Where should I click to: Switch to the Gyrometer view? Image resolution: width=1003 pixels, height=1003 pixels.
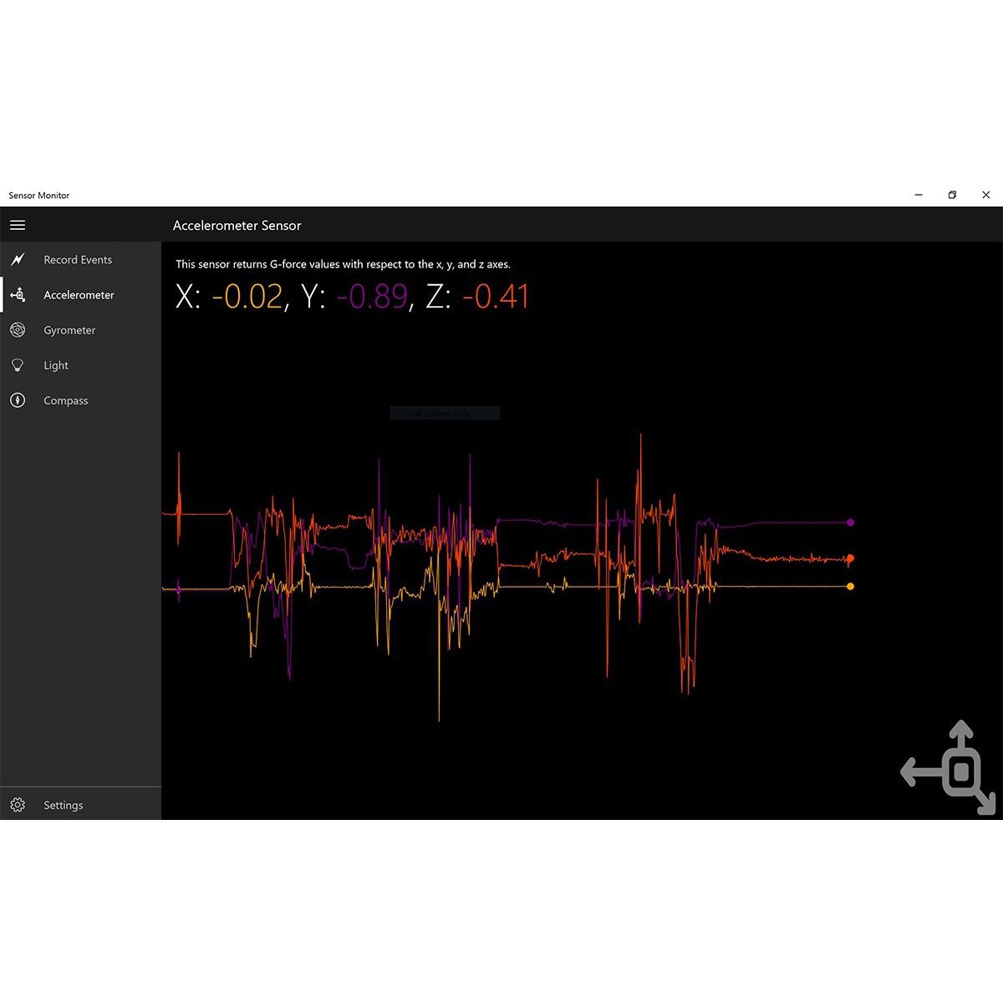[69, 329]
